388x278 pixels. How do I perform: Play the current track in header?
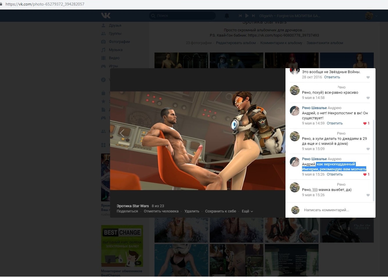coord(247,16)
